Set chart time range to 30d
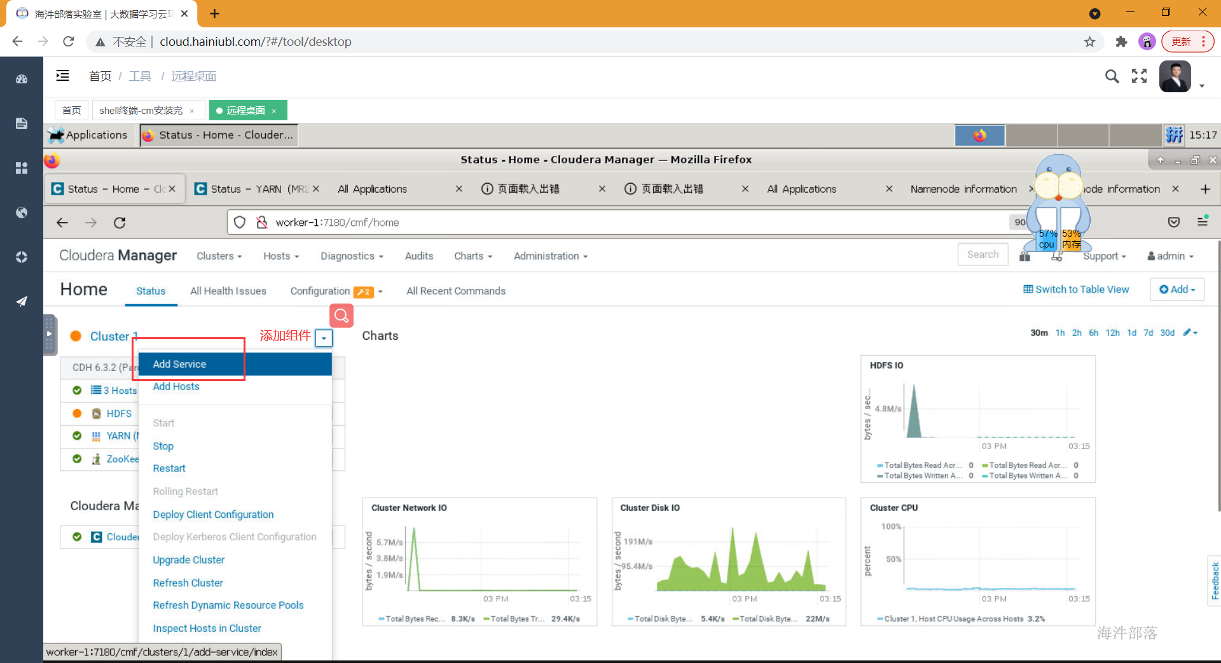 point(1168,333)
